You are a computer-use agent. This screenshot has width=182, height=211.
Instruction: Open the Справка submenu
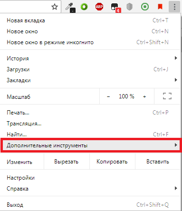click(x=90, y=189)
